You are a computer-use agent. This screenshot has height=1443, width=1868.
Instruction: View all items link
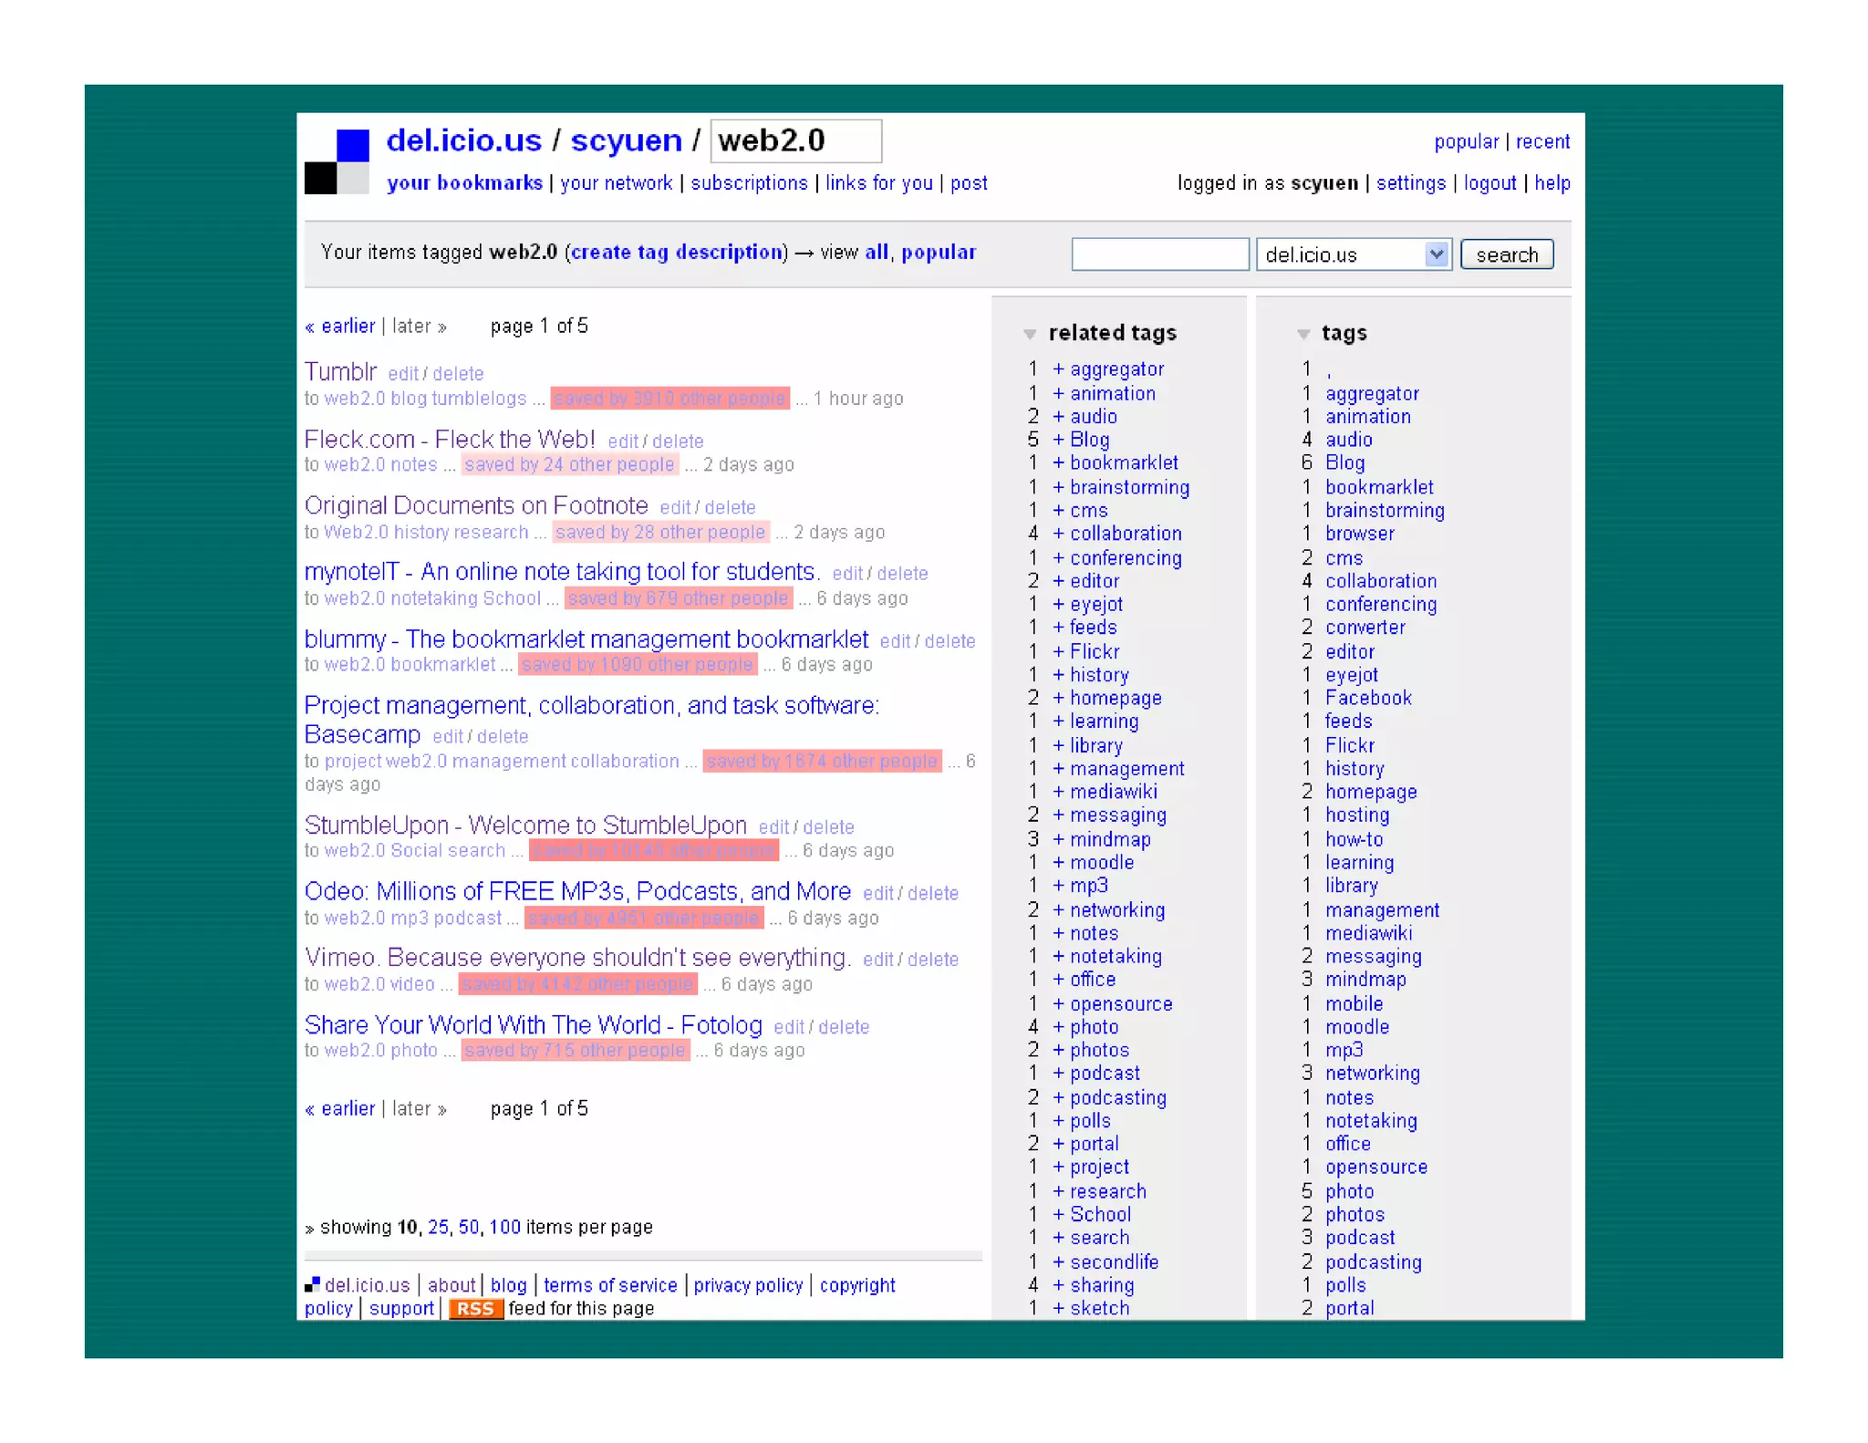pyautogui.click(x=877, y=252)
